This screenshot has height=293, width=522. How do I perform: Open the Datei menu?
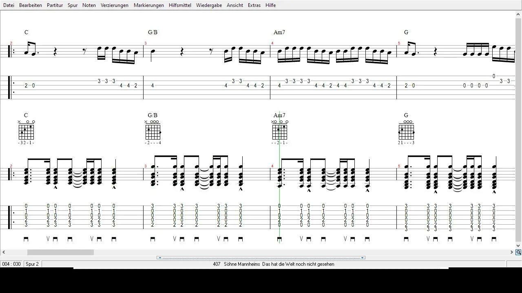coord(9,5)
